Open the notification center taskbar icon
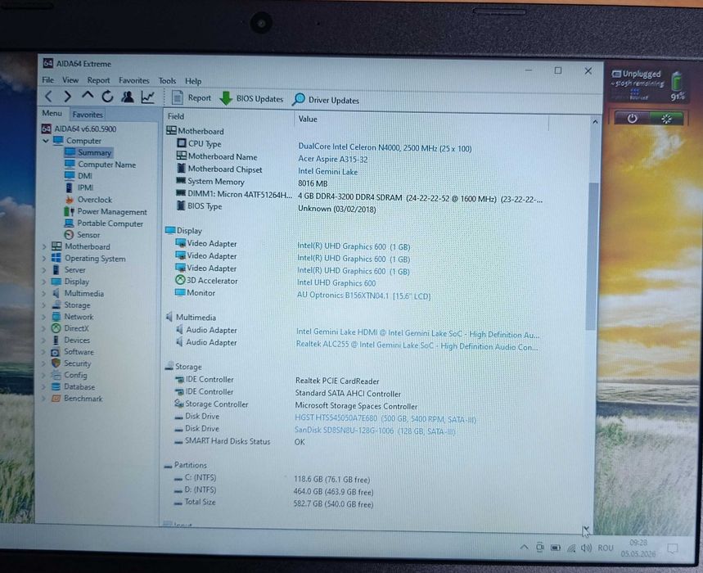The height and width of the screenshot is (573, 703). click(x=672, y=548)
